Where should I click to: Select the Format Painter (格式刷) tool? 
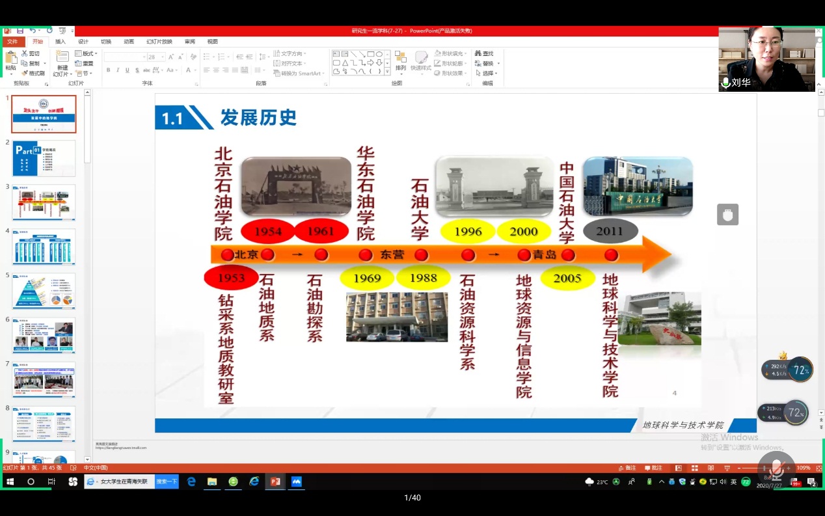[x=33, y=74]
